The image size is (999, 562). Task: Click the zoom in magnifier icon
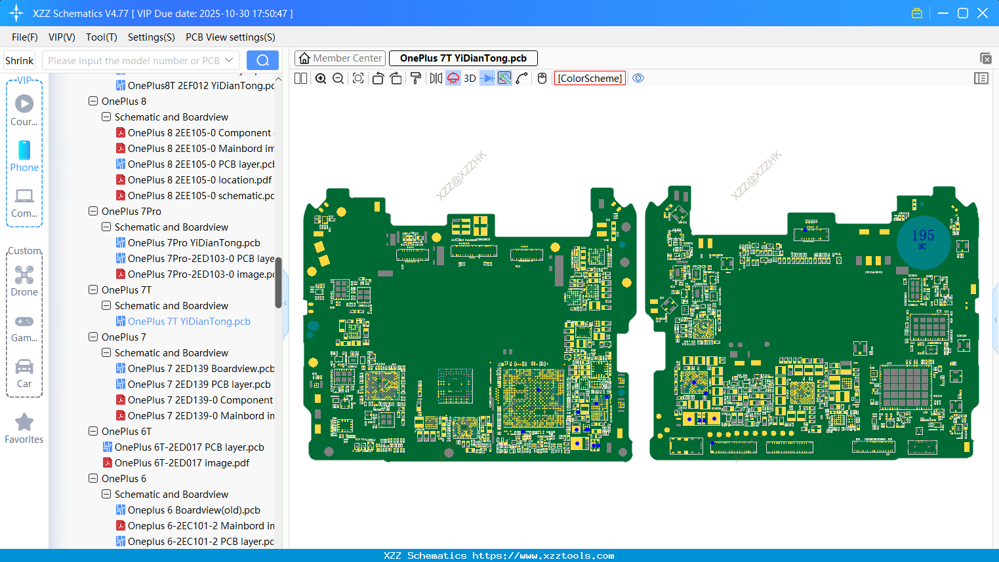coord(321,79)
